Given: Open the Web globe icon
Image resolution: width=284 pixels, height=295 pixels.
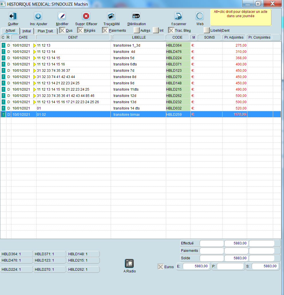Looking at the screenshot, I should click(200, 16).
